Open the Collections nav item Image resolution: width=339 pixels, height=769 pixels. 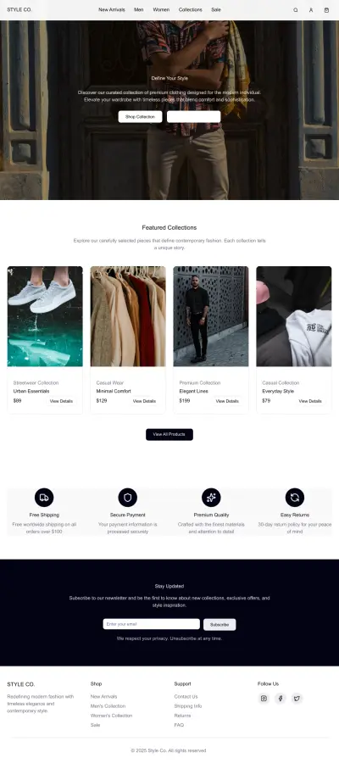(x=191, y=10)
